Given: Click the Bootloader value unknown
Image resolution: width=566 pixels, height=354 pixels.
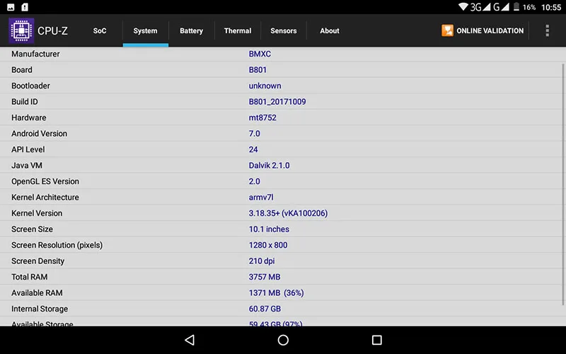Looking at the screenshot, I should (x=265, y=86).
